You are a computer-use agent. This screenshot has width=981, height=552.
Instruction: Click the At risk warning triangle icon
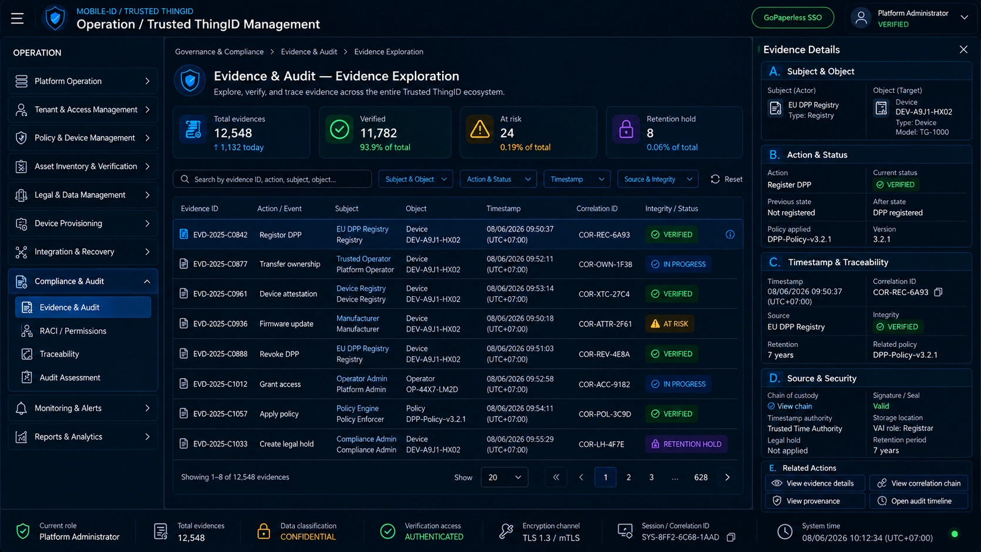480,130
